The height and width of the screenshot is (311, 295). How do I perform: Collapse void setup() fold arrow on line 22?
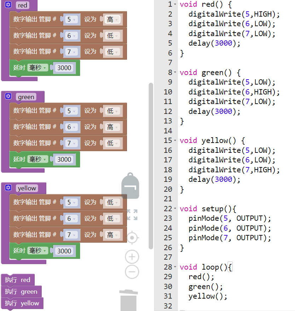coord(175,208)
